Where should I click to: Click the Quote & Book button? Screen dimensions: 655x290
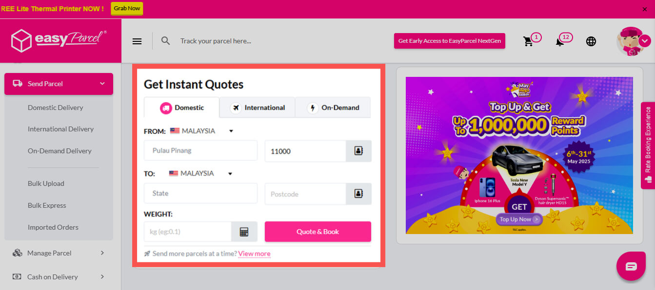click(318, 232)
